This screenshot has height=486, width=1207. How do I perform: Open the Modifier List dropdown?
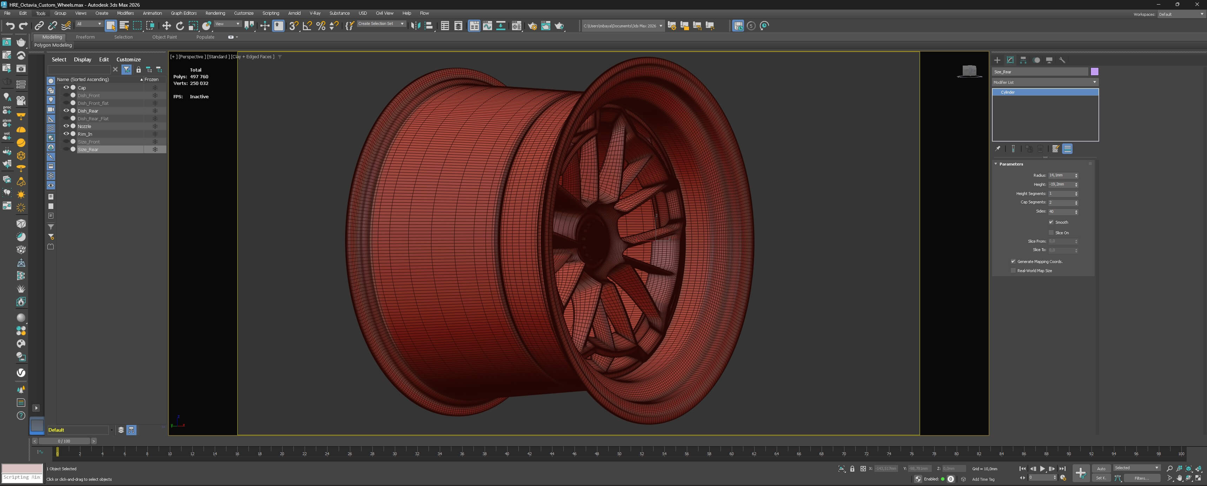click(1045, 82)
